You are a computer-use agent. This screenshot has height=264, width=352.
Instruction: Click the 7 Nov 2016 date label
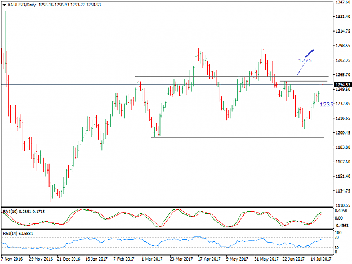(12, 259)
